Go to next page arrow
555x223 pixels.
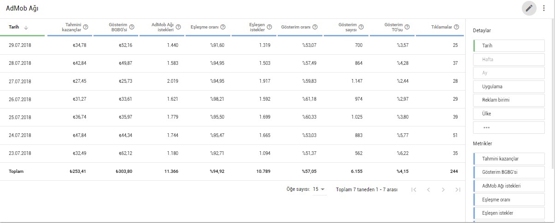pyautogui.click(x=443, y=189)
